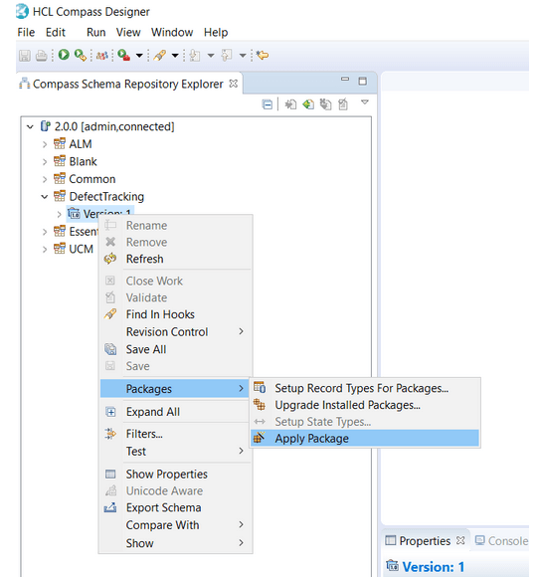Image resolution: width=539 pixels, height=577 pixels.
Task: Open dropdown next to flashlight search icon
Action: click(175, 56)
